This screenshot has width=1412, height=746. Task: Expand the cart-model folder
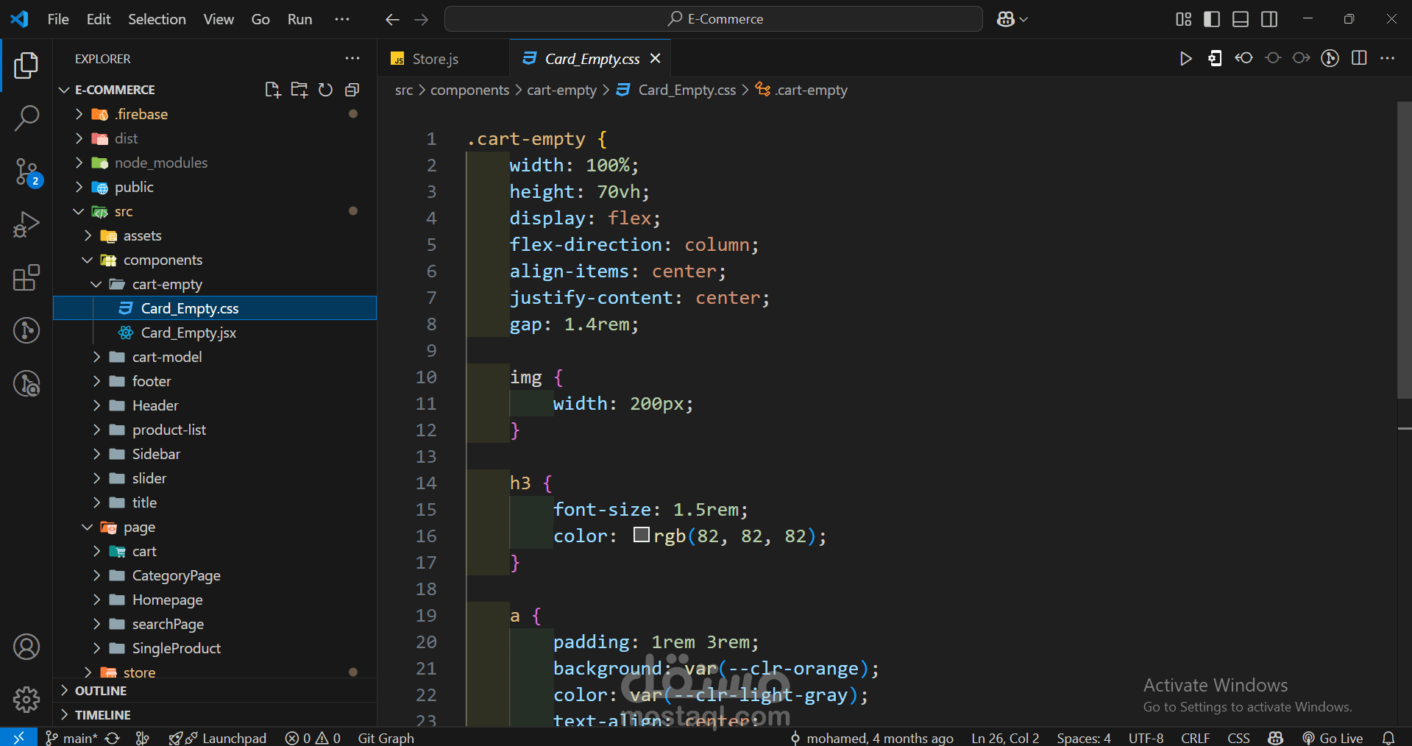(x=166, y=357)
